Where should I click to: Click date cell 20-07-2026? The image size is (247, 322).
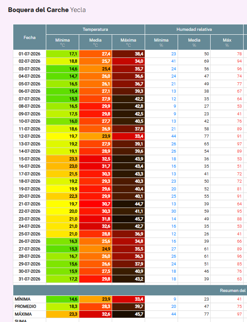point(30,196)
